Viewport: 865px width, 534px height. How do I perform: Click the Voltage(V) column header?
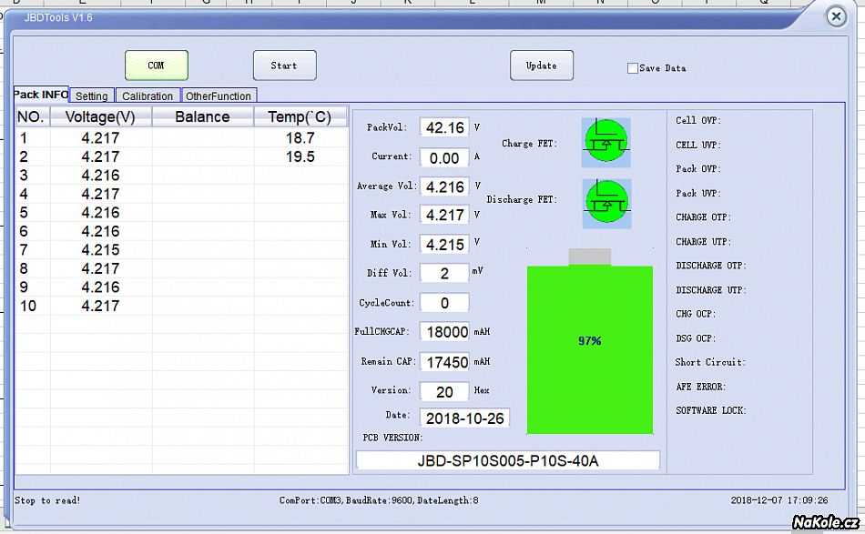(100, 116)
